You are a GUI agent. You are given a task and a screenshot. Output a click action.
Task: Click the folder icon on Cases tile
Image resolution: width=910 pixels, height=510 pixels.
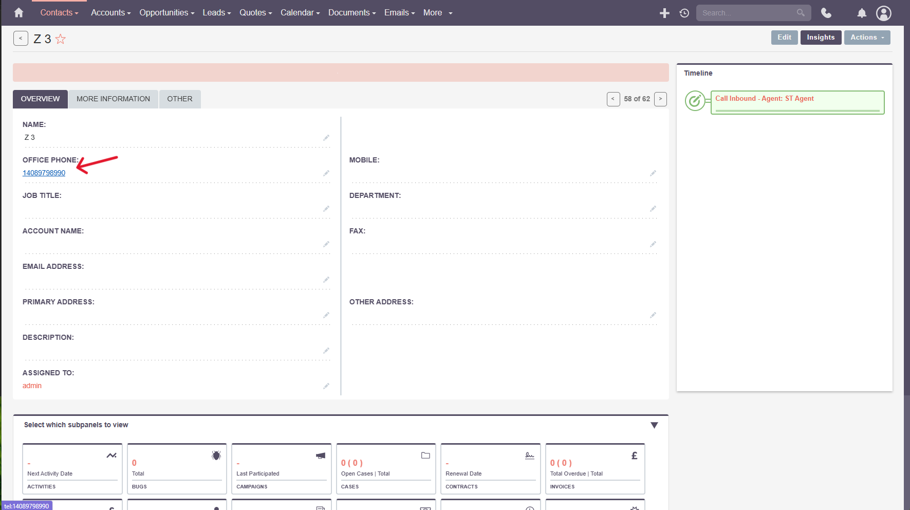[425, 455]
